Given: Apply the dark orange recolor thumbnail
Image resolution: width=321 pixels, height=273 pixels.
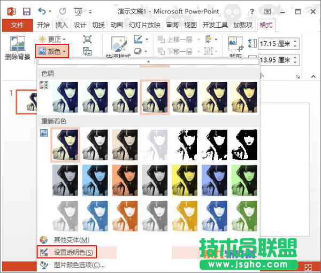Looking at the screenshot, I should tap(125, 181).
